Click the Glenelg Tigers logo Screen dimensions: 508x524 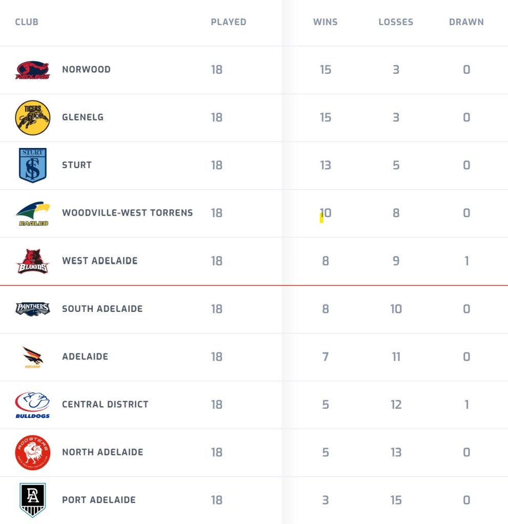tap(33, 118)
